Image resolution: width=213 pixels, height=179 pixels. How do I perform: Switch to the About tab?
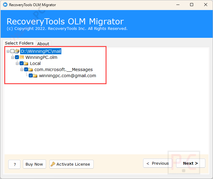pyautogui.click(x=43, y=44)
